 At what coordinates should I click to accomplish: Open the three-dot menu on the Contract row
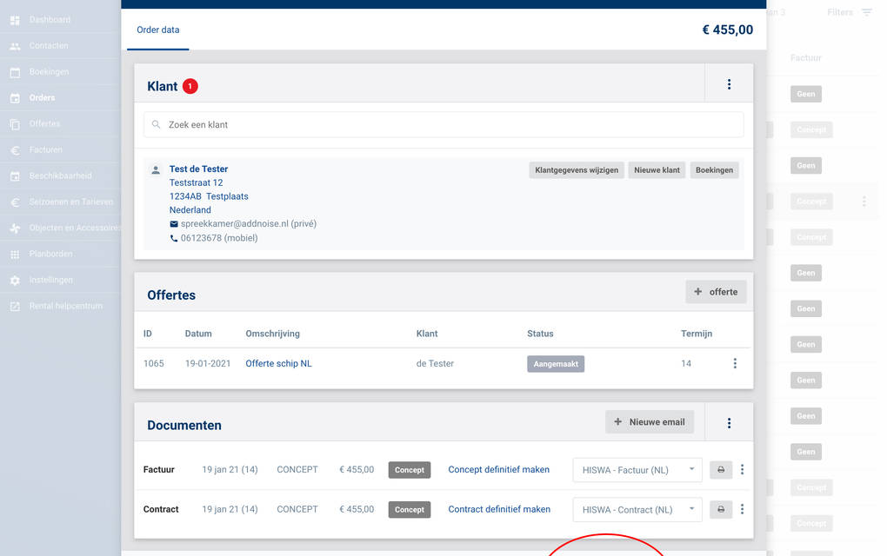click(x=742, y=510)
